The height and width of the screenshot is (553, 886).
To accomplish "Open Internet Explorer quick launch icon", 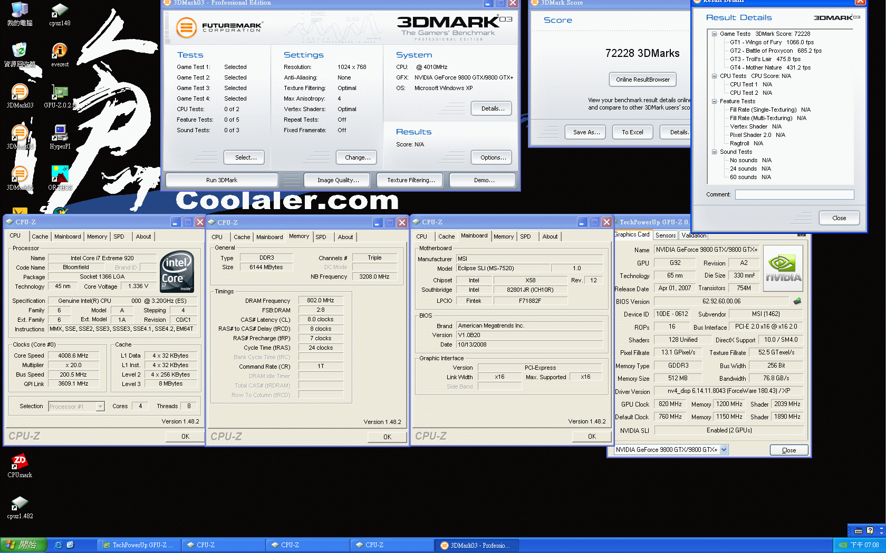I will click(x=59, y=545).
